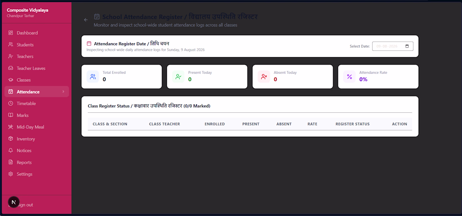The width and height of the screenshot is (462, 216).
Task: Click the Settings gear icon
Action: click(10, 174)
